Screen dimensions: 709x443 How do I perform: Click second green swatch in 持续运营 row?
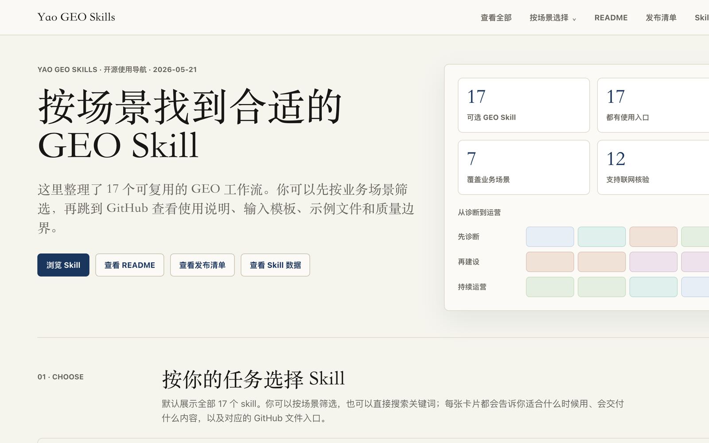[602, 287]
